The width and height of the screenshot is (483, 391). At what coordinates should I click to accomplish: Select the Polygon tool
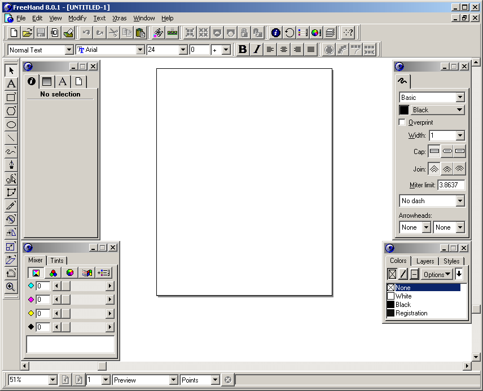click(x=11, y=111)
